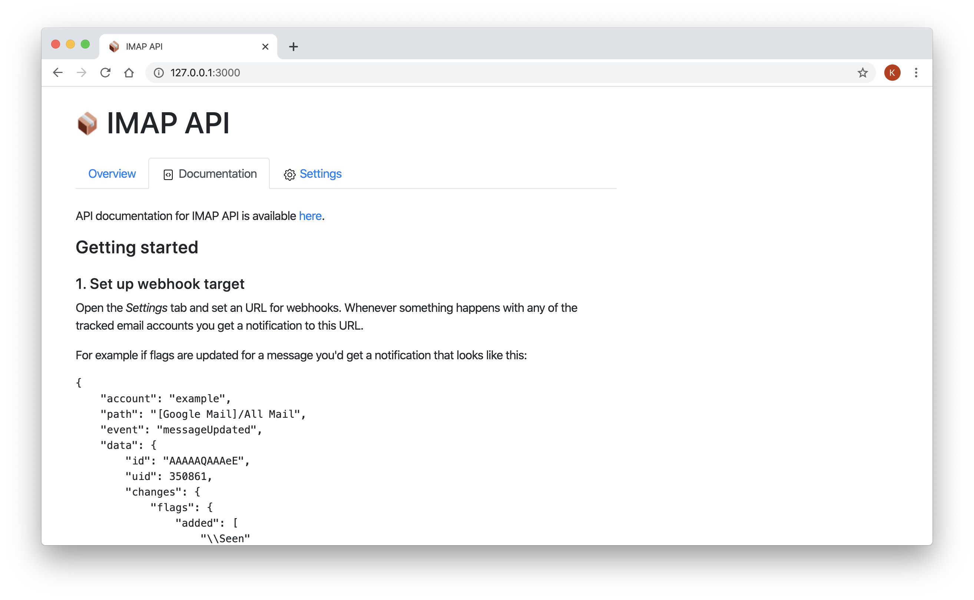
Task: Click the "event": "messageUpdated" code line
Action: click(181, 430)
